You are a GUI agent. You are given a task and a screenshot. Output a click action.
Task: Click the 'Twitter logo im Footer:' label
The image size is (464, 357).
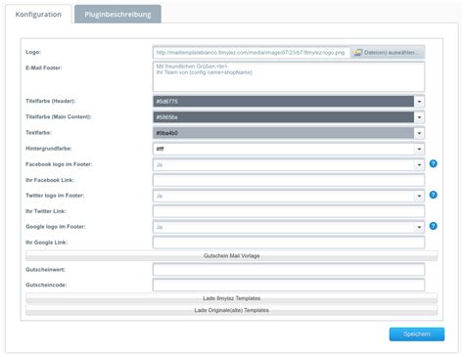coord(55,196)
